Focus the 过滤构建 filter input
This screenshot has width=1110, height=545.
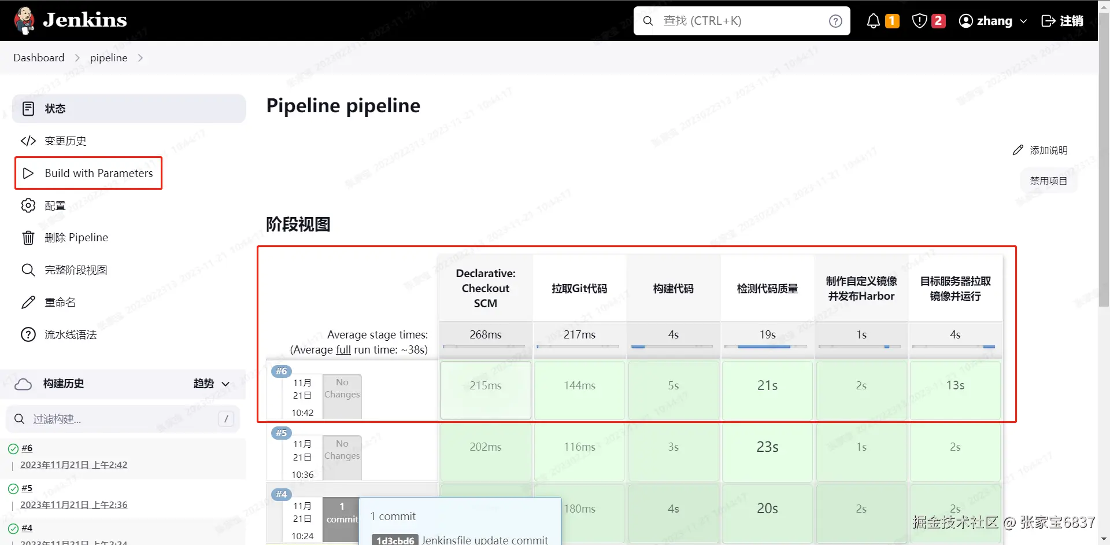pos(123,419)
